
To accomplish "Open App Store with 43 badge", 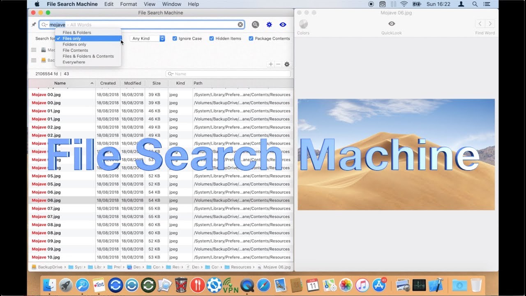I will point(379,285).
